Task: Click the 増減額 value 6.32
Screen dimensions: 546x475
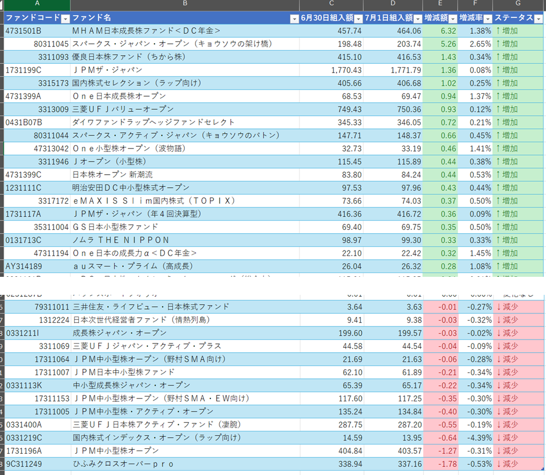Action: point(440,31)
